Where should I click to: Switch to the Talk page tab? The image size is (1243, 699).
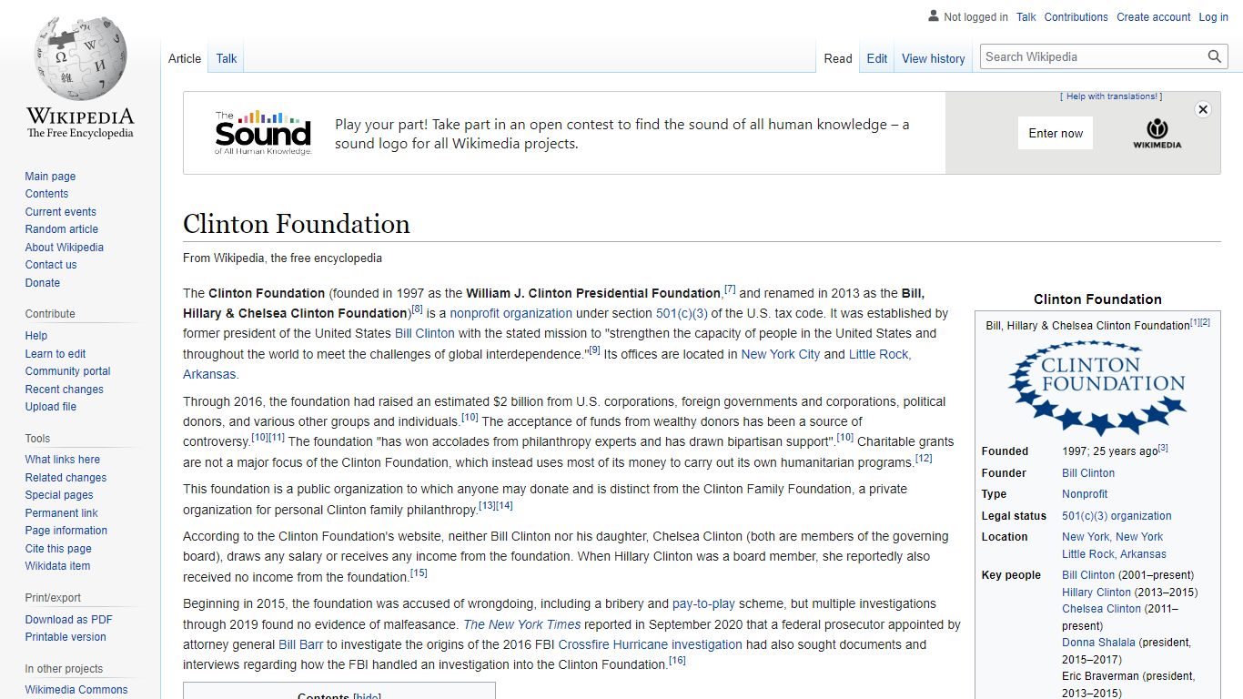click(227, 58)
